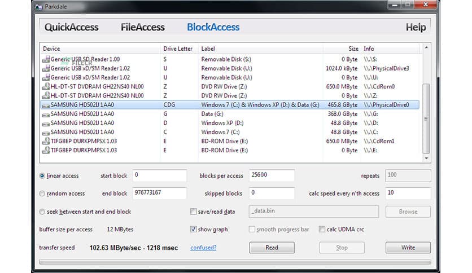Click drive icon of PhysicalDrive3 xD/SM Reader row
The height and width of the screenshot is (273, 472).
(46, 68)
